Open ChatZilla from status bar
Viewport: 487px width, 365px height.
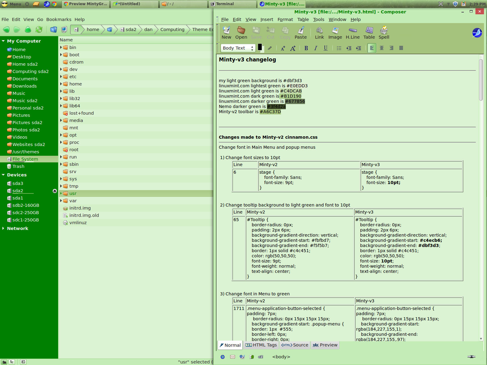click(261, 357)
